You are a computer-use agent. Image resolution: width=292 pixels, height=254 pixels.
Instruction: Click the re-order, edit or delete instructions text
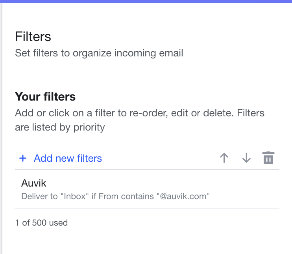pyautogui.click(x=140, y=120)
